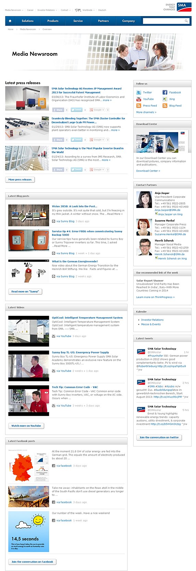The width and height of the screenshot is (196, 571).
Task: Click facebook source icon for 21.8 GW post
Action: [53, 466]
